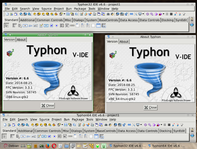
Task: Click Close button in x86_64 About dialog
Action: tap(151, 108)
